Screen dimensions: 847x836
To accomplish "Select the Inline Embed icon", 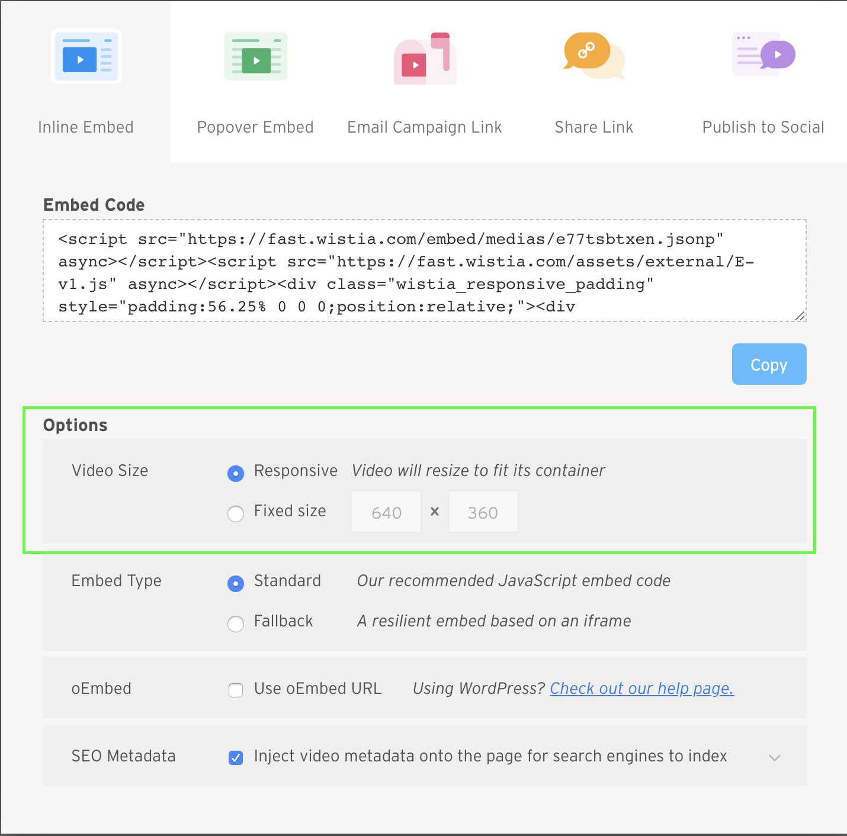I will coord(86,57).
